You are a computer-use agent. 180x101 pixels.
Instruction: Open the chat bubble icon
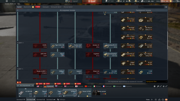[x=163, y=100]
